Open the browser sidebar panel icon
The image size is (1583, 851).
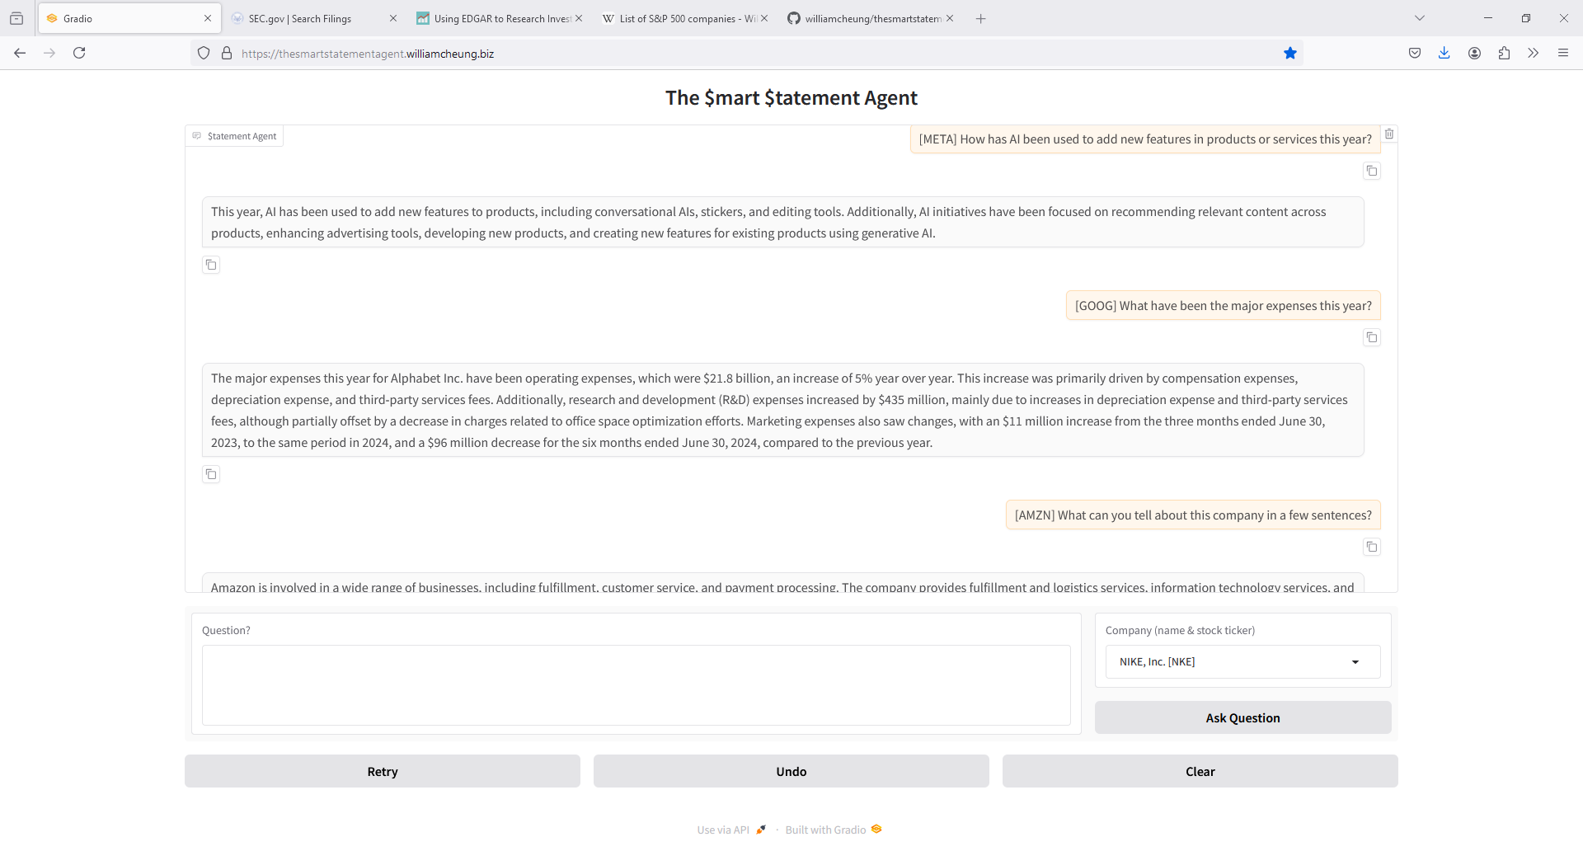(x=16, y=17)
